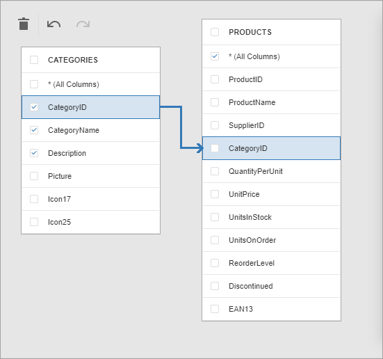Check the Picture column checkbox

(x=34, y=176)
